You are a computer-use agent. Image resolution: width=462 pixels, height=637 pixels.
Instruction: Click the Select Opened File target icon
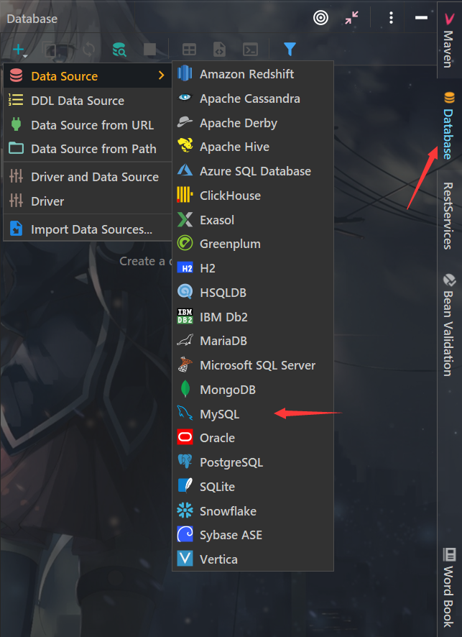click(x=320, y=17)
